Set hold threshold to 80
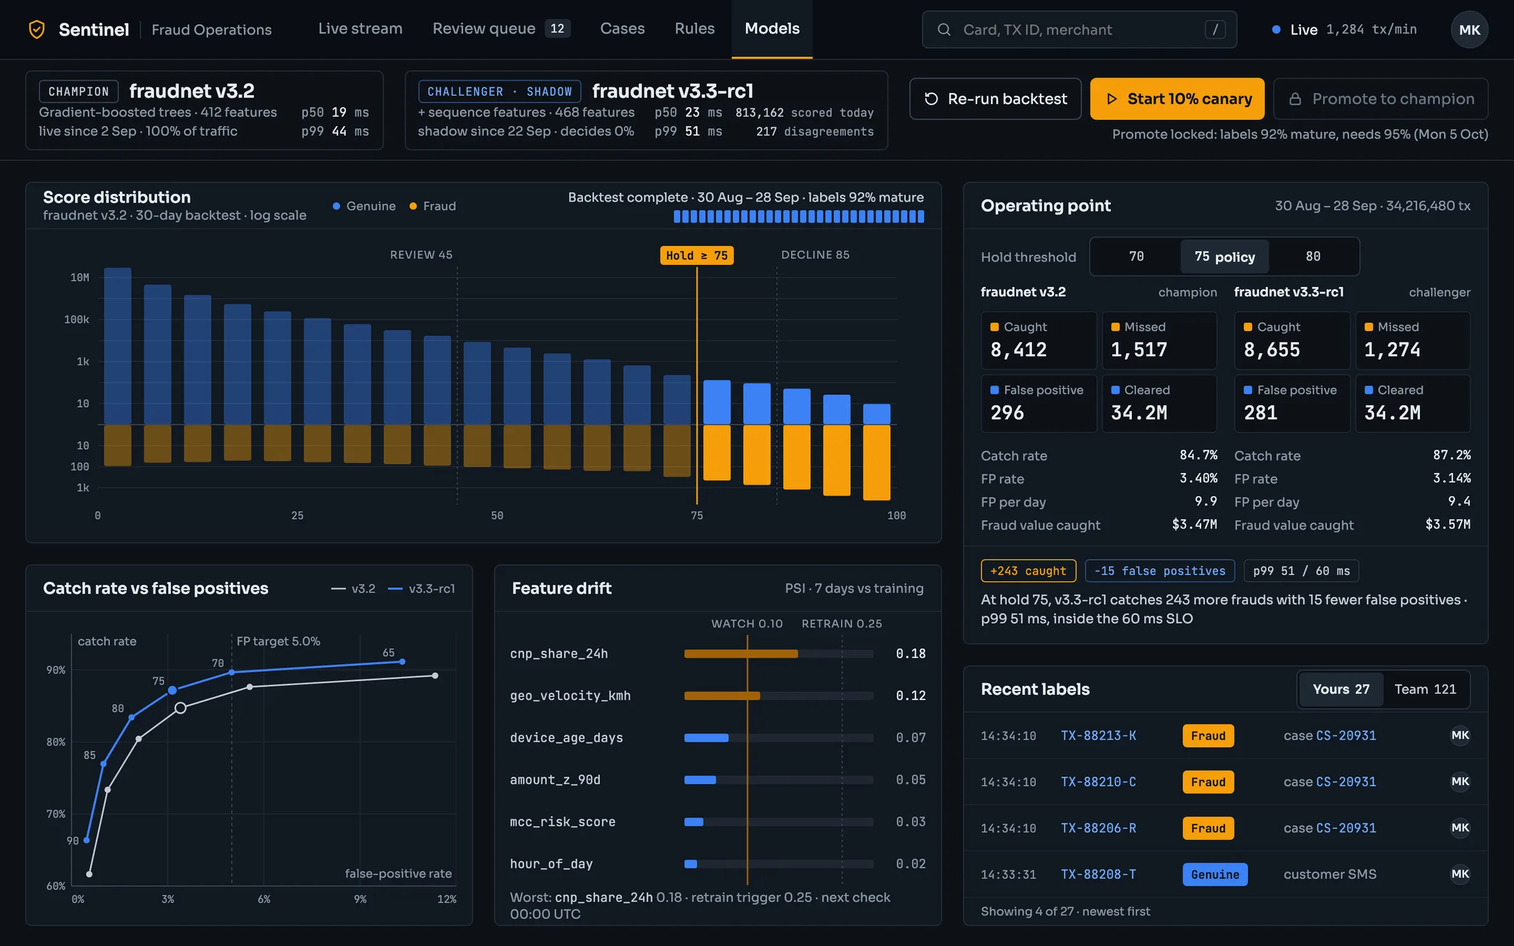Viewport: 1514px width, 946px height. [x=1313, y=257]
